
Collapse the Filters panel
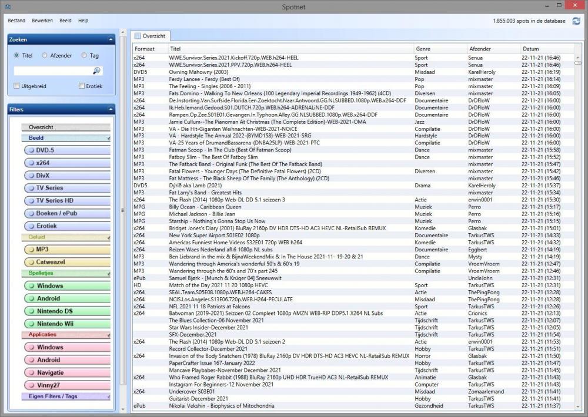point(111,109)
